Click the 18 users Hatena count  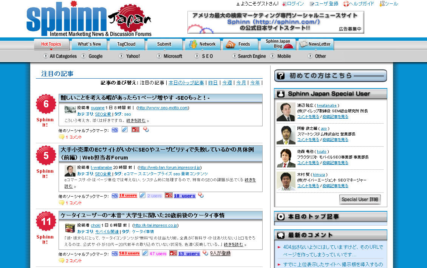[x=128, y=195]
